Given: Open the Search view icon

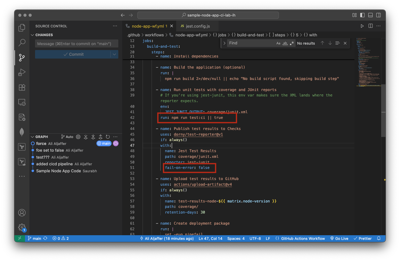Looking at the screenshot, I should click(x=22, y=43).
